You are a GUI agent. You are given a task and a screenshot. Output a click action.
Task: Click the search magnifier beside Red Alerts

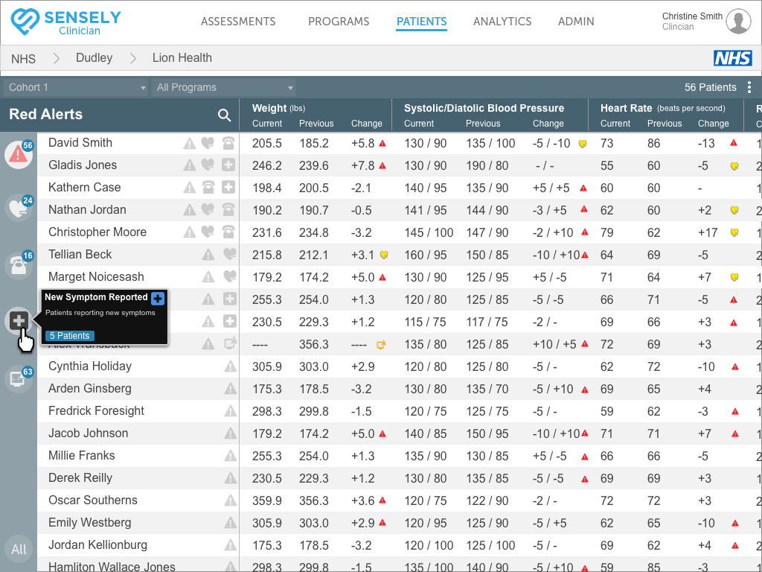click(x=224, y=115)
